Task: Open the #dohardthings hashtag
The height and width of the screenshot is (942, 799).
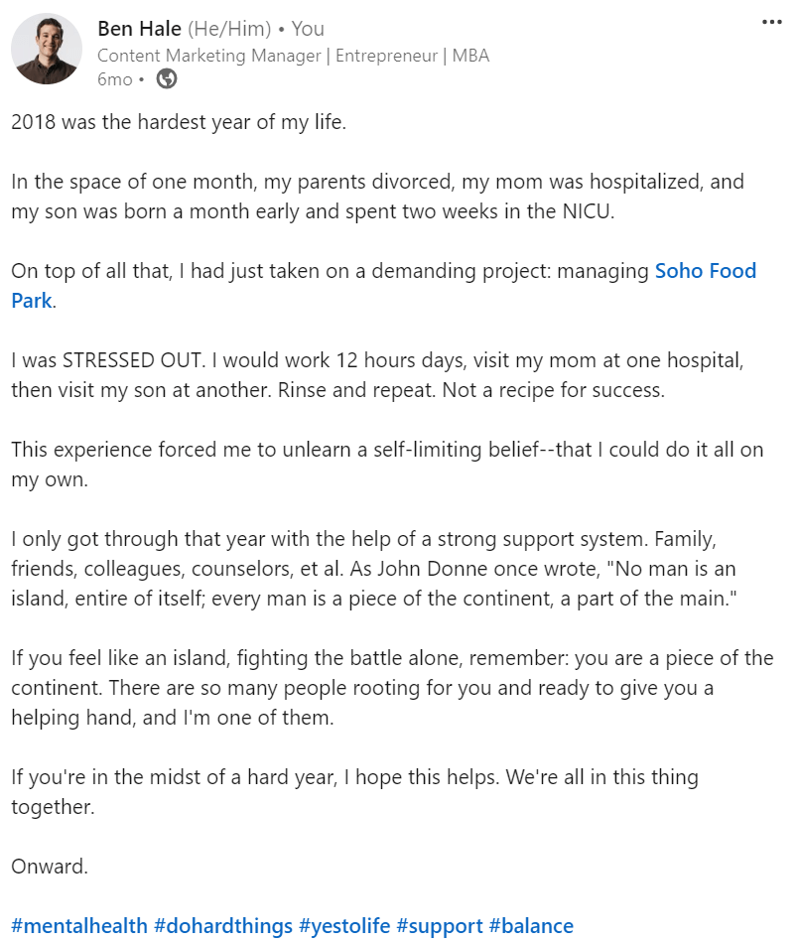Action: click(225, 926)
